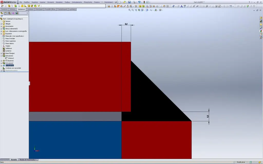Select the Note annotation 'A' tool
The height and width of the screenshot is (164, 263).
pos(182,6)
